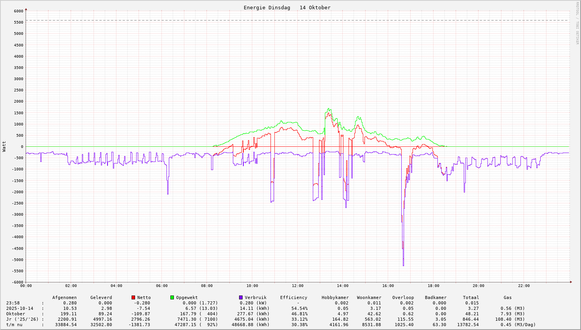Click the Geleverd column header
Screen dimensions: 581x330
[x=101, y=297]
